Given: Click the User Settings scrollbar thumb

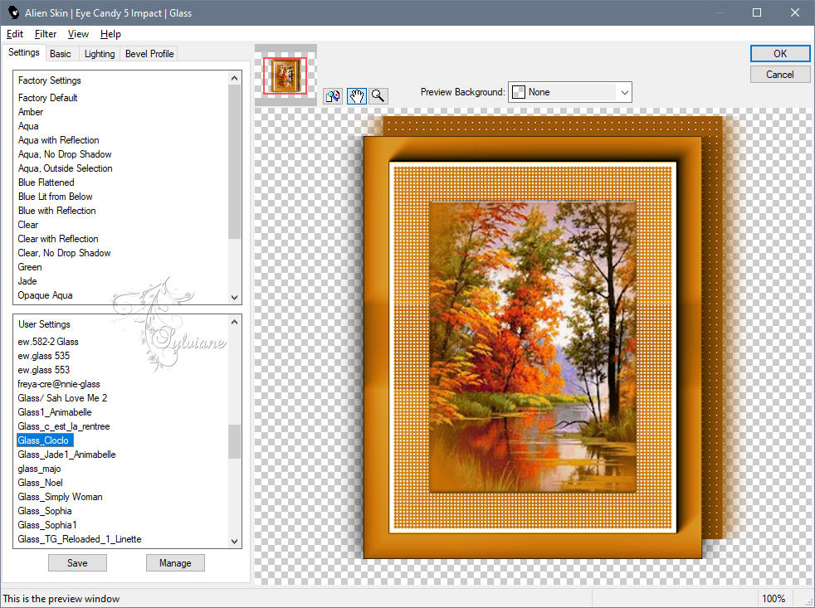Looking at the screenshot, I should pos(234,442).
